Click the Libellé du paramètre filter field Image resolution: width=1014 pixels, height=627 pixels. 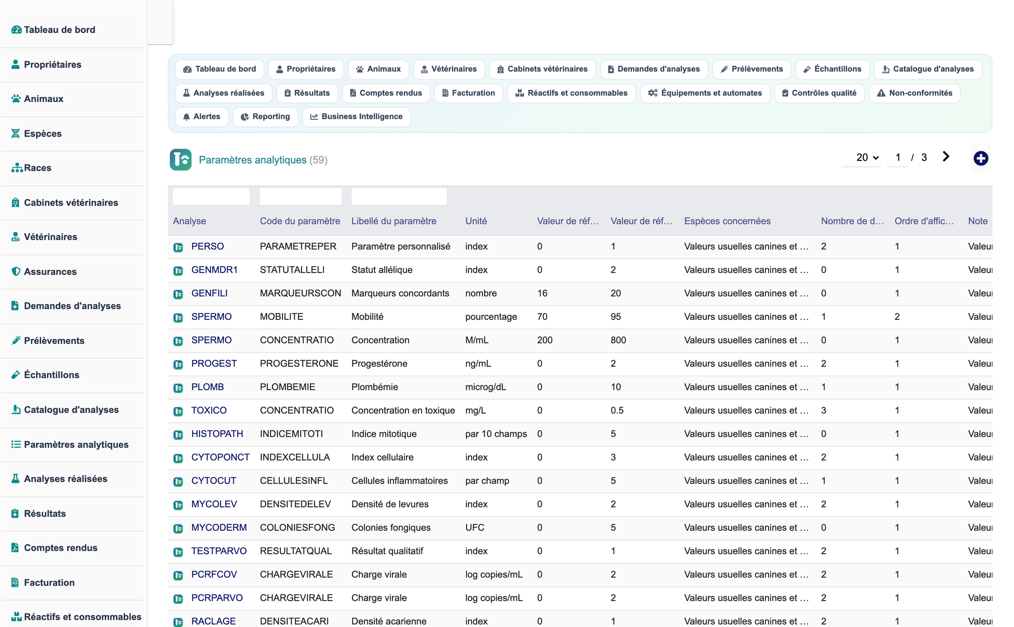399,197
